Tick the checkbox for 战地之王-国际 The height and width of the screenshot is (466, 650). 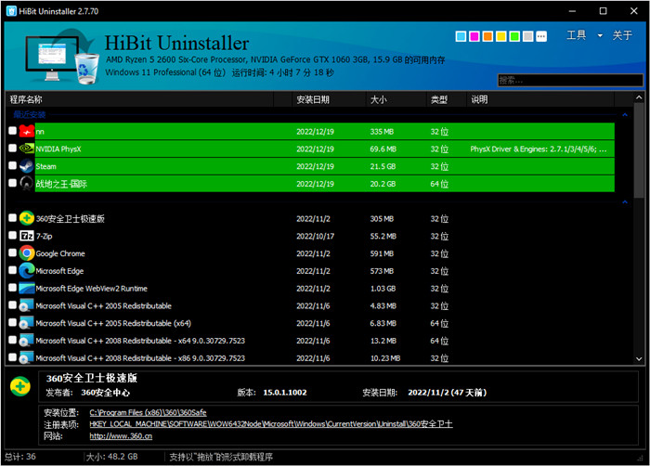(x=12, y=183)
